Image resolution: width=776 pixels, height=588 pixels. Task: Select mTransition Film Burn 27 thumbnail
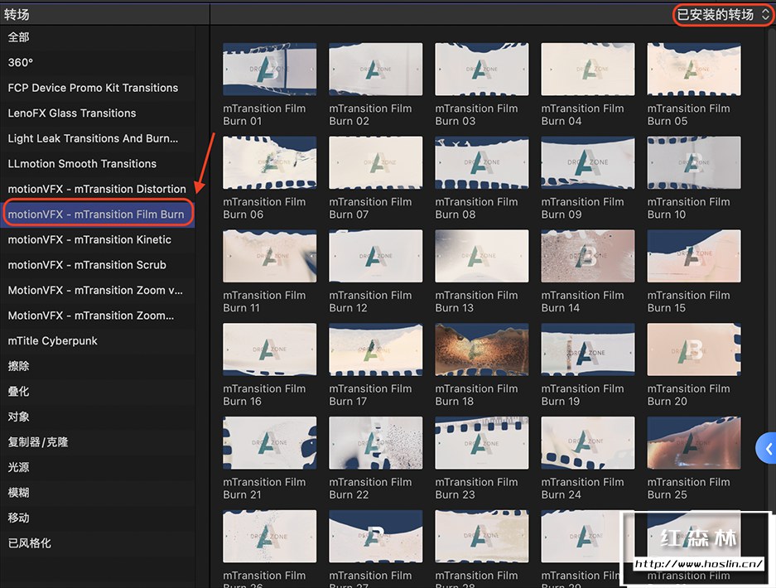(x=376, y=537)
